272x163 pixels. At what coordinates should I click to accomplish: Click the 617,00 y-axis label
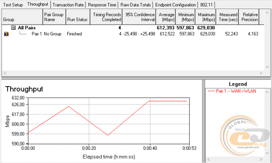[18, 114]
